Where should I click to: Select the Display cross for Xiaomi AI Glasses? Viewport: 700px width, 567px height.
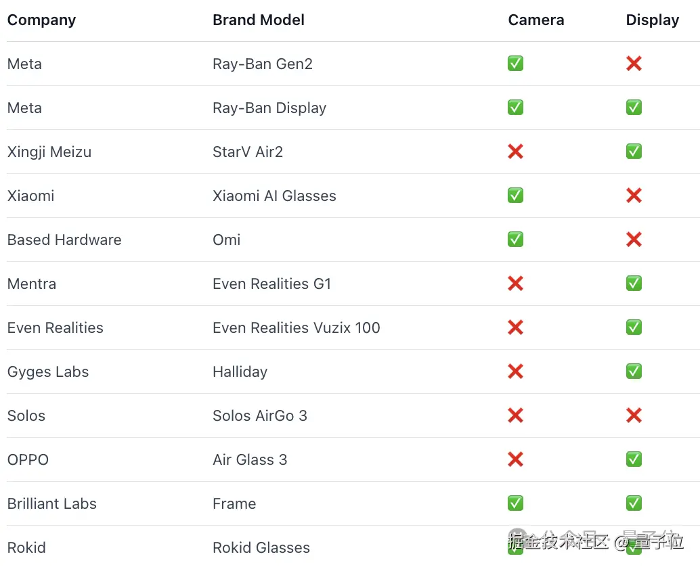pos(634,196)
